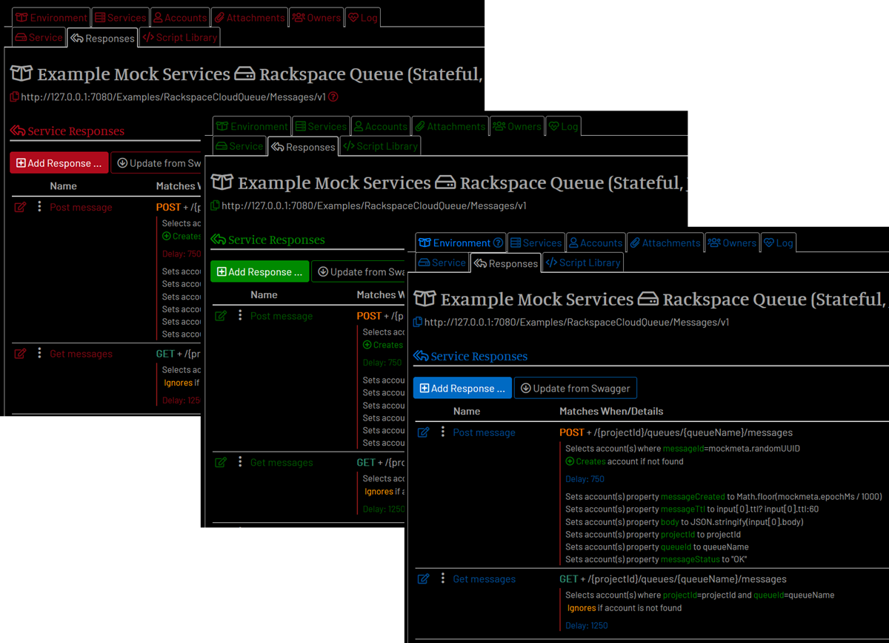Screen dimensions: 889x643
Task: Select Service subtab in blue window
Action: point(442,263)
